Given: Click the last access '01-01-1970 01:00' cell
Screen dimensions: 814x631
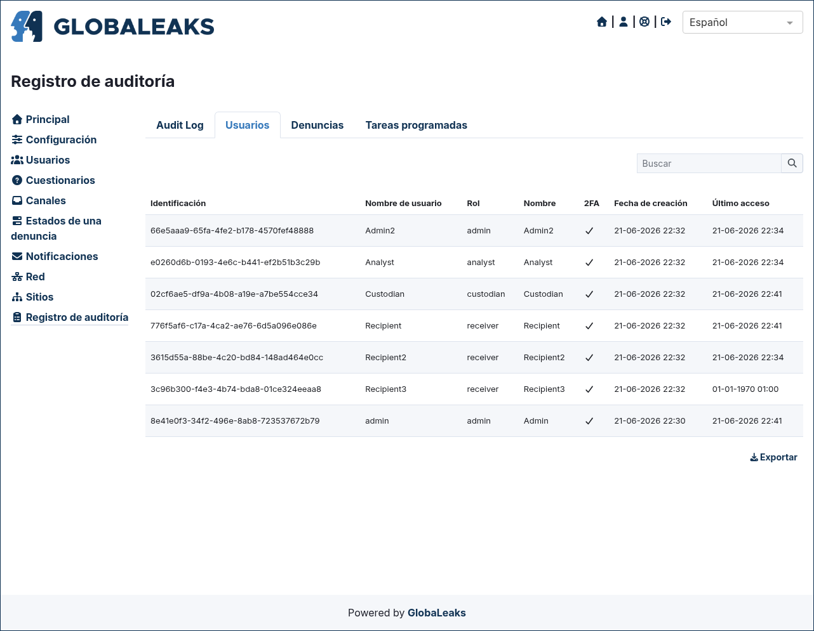Looking at the screenshot, I should [745, 389].
